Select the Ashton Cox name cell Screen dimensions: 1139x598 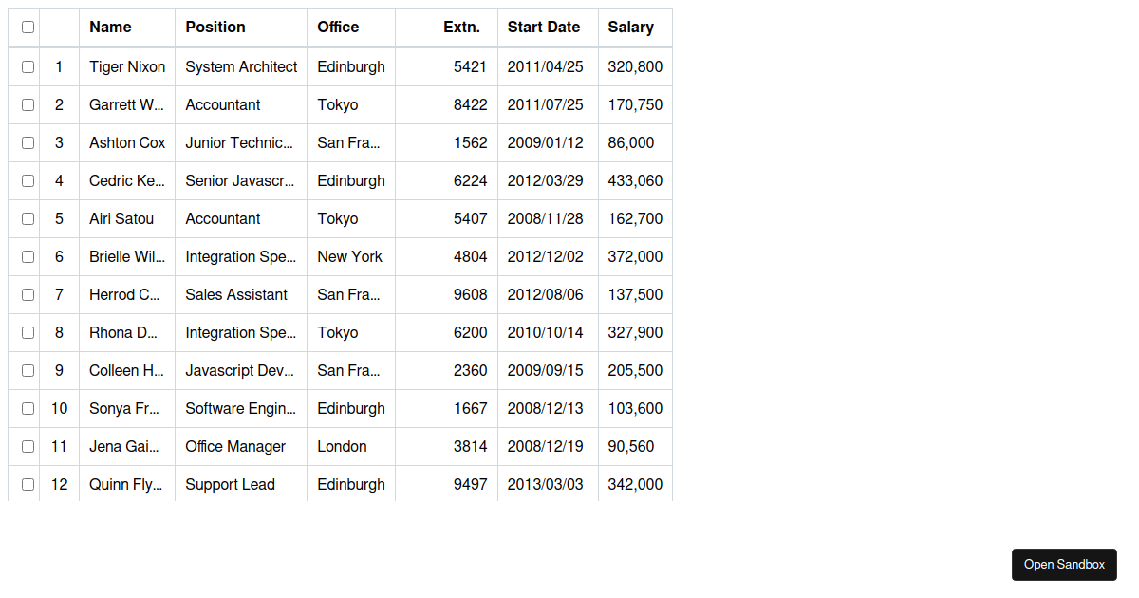tap(127, 142)
